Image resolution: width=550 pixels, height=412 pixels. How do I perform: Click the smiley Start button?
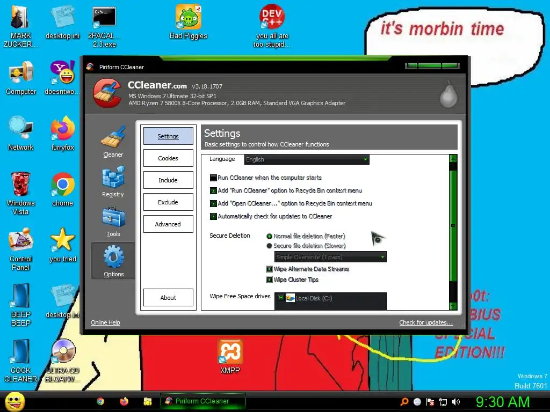click(x=15, y=401)
